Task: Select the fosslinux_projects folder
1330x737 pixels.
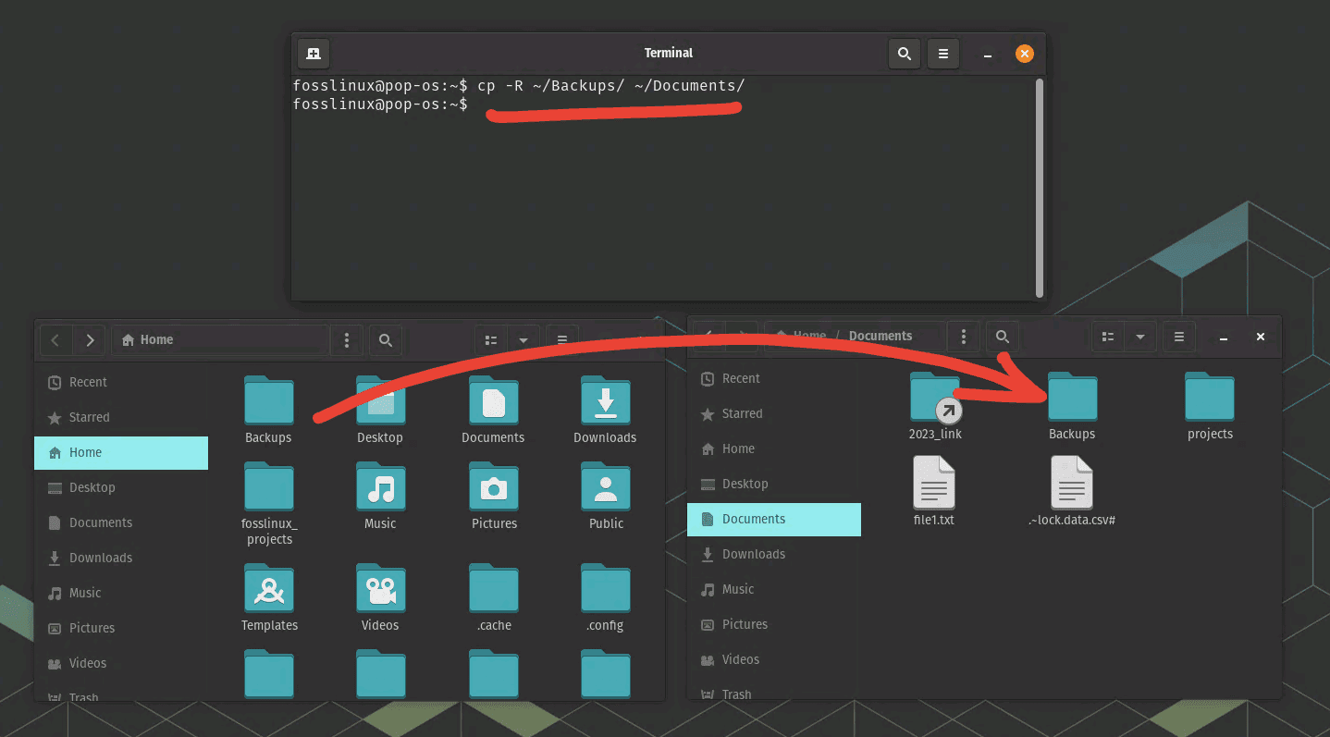Action: click(x=268, y=485)
